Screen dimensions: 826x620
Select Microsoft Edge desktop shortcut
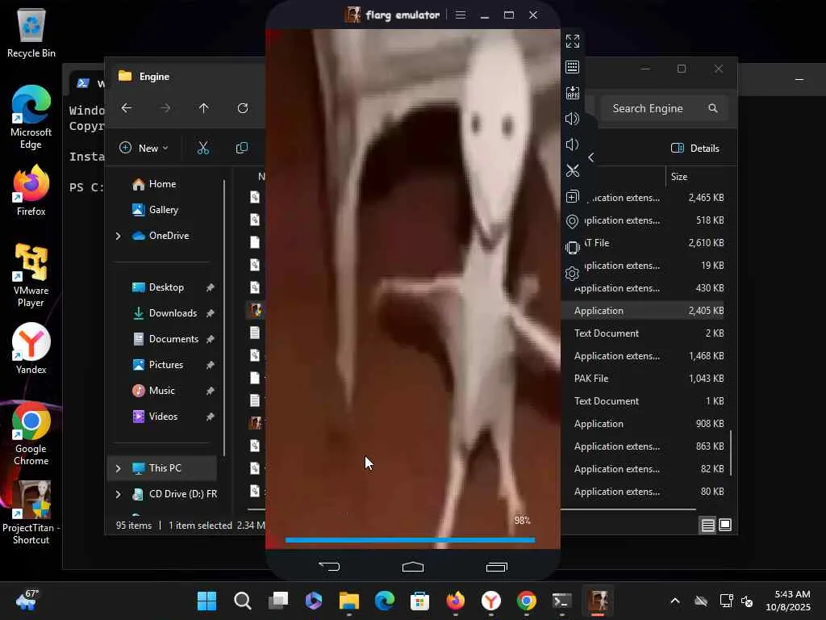pos(31,117)
